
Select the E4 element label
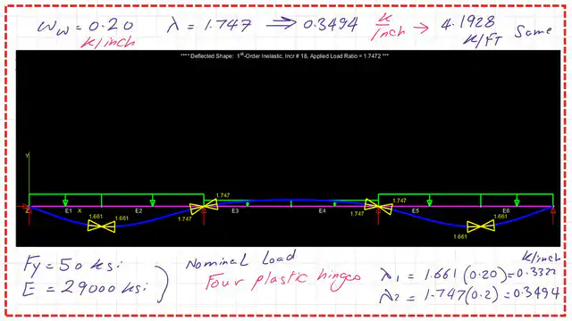coord(322,211)
